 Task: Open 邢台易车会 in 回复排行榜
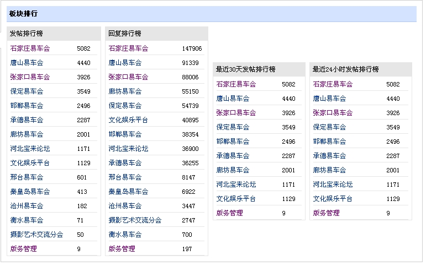(x=125, y=177)
